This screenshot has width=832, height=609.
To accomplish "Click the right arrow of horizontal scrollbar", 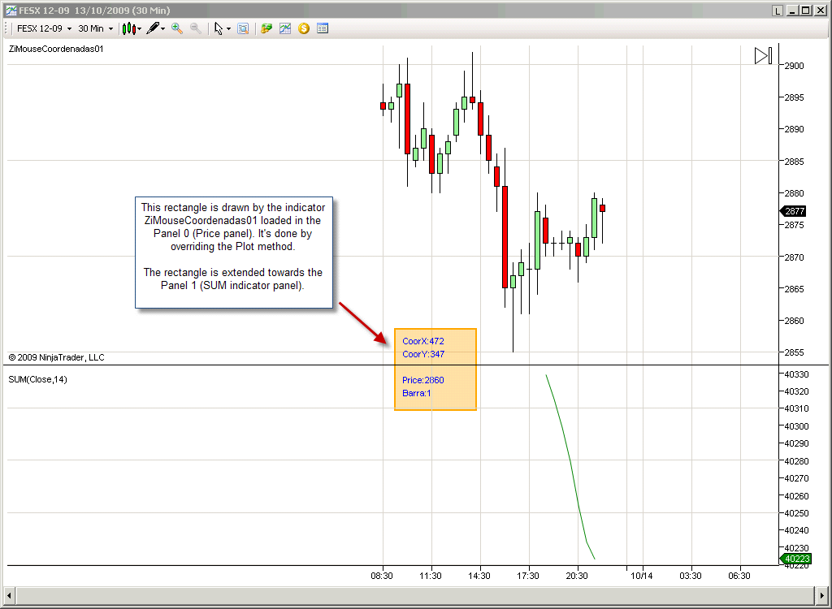I will [x=822, y=595].
